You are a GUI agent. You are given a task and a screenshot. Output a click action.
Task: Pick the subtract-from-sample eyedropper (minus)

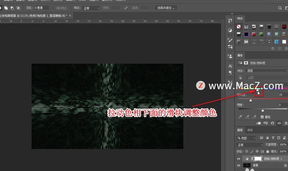pos(254,117)
